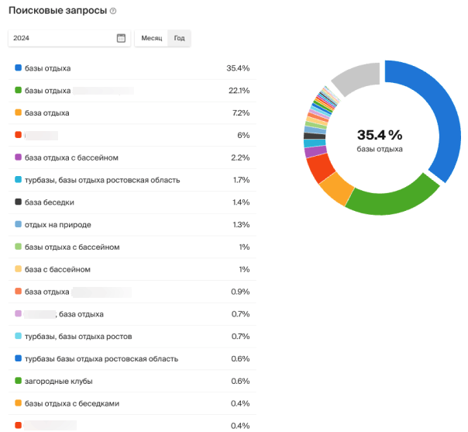The image size is (468, 432).
Task: Click the yellow swatch for база отдыха
Action: (x=18, y=113)
